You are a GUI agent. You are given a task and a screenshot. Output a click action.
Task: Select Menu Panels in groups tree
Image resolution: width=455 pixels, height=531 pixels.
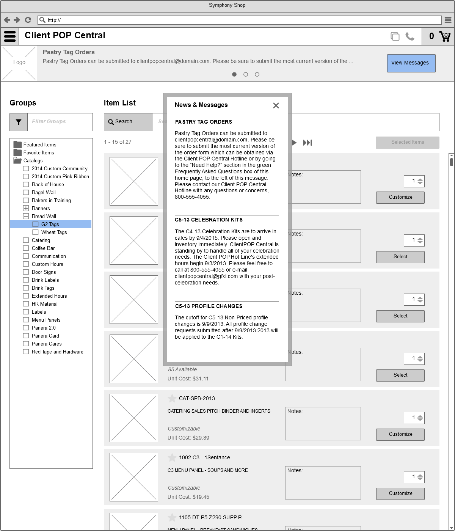point(46,320)
